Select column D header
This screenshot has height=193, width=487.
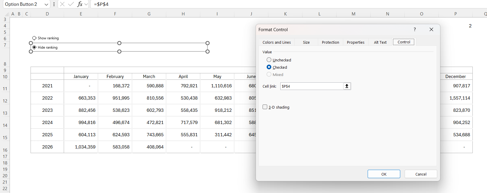(x=47, y=14)
